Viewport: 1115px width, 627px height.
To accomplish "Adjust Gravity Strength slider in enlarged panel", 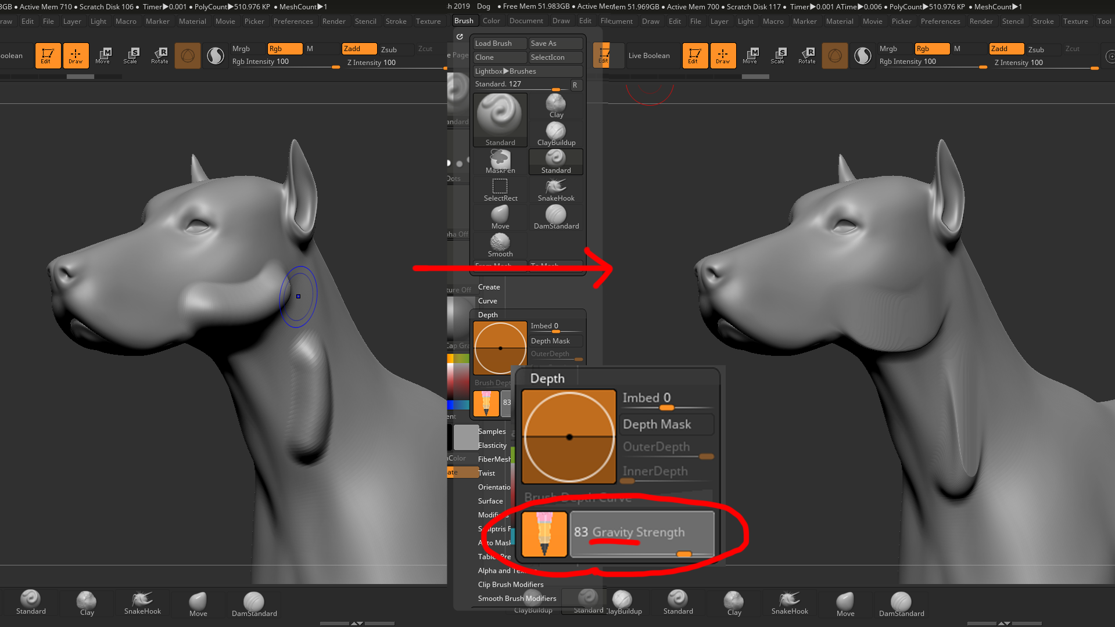I will (642, 534).
